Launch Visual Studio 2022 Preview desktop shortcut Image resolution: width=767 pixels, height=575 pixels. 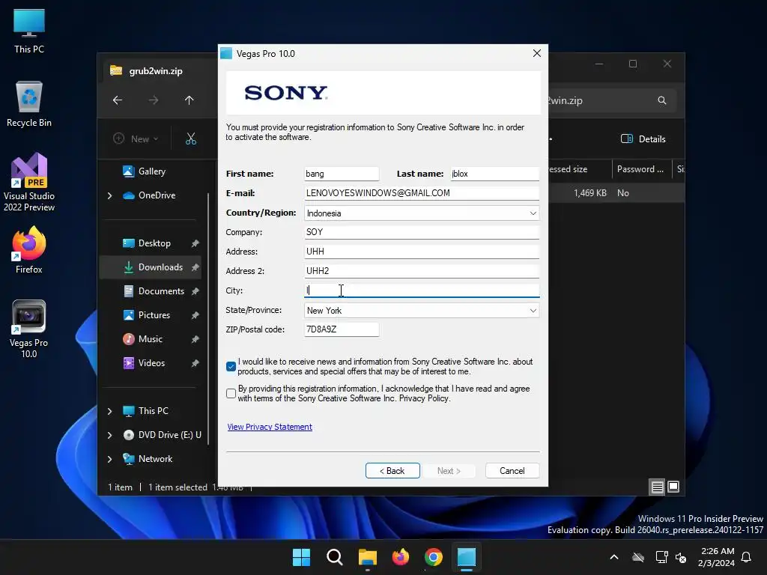click(29, 183)
